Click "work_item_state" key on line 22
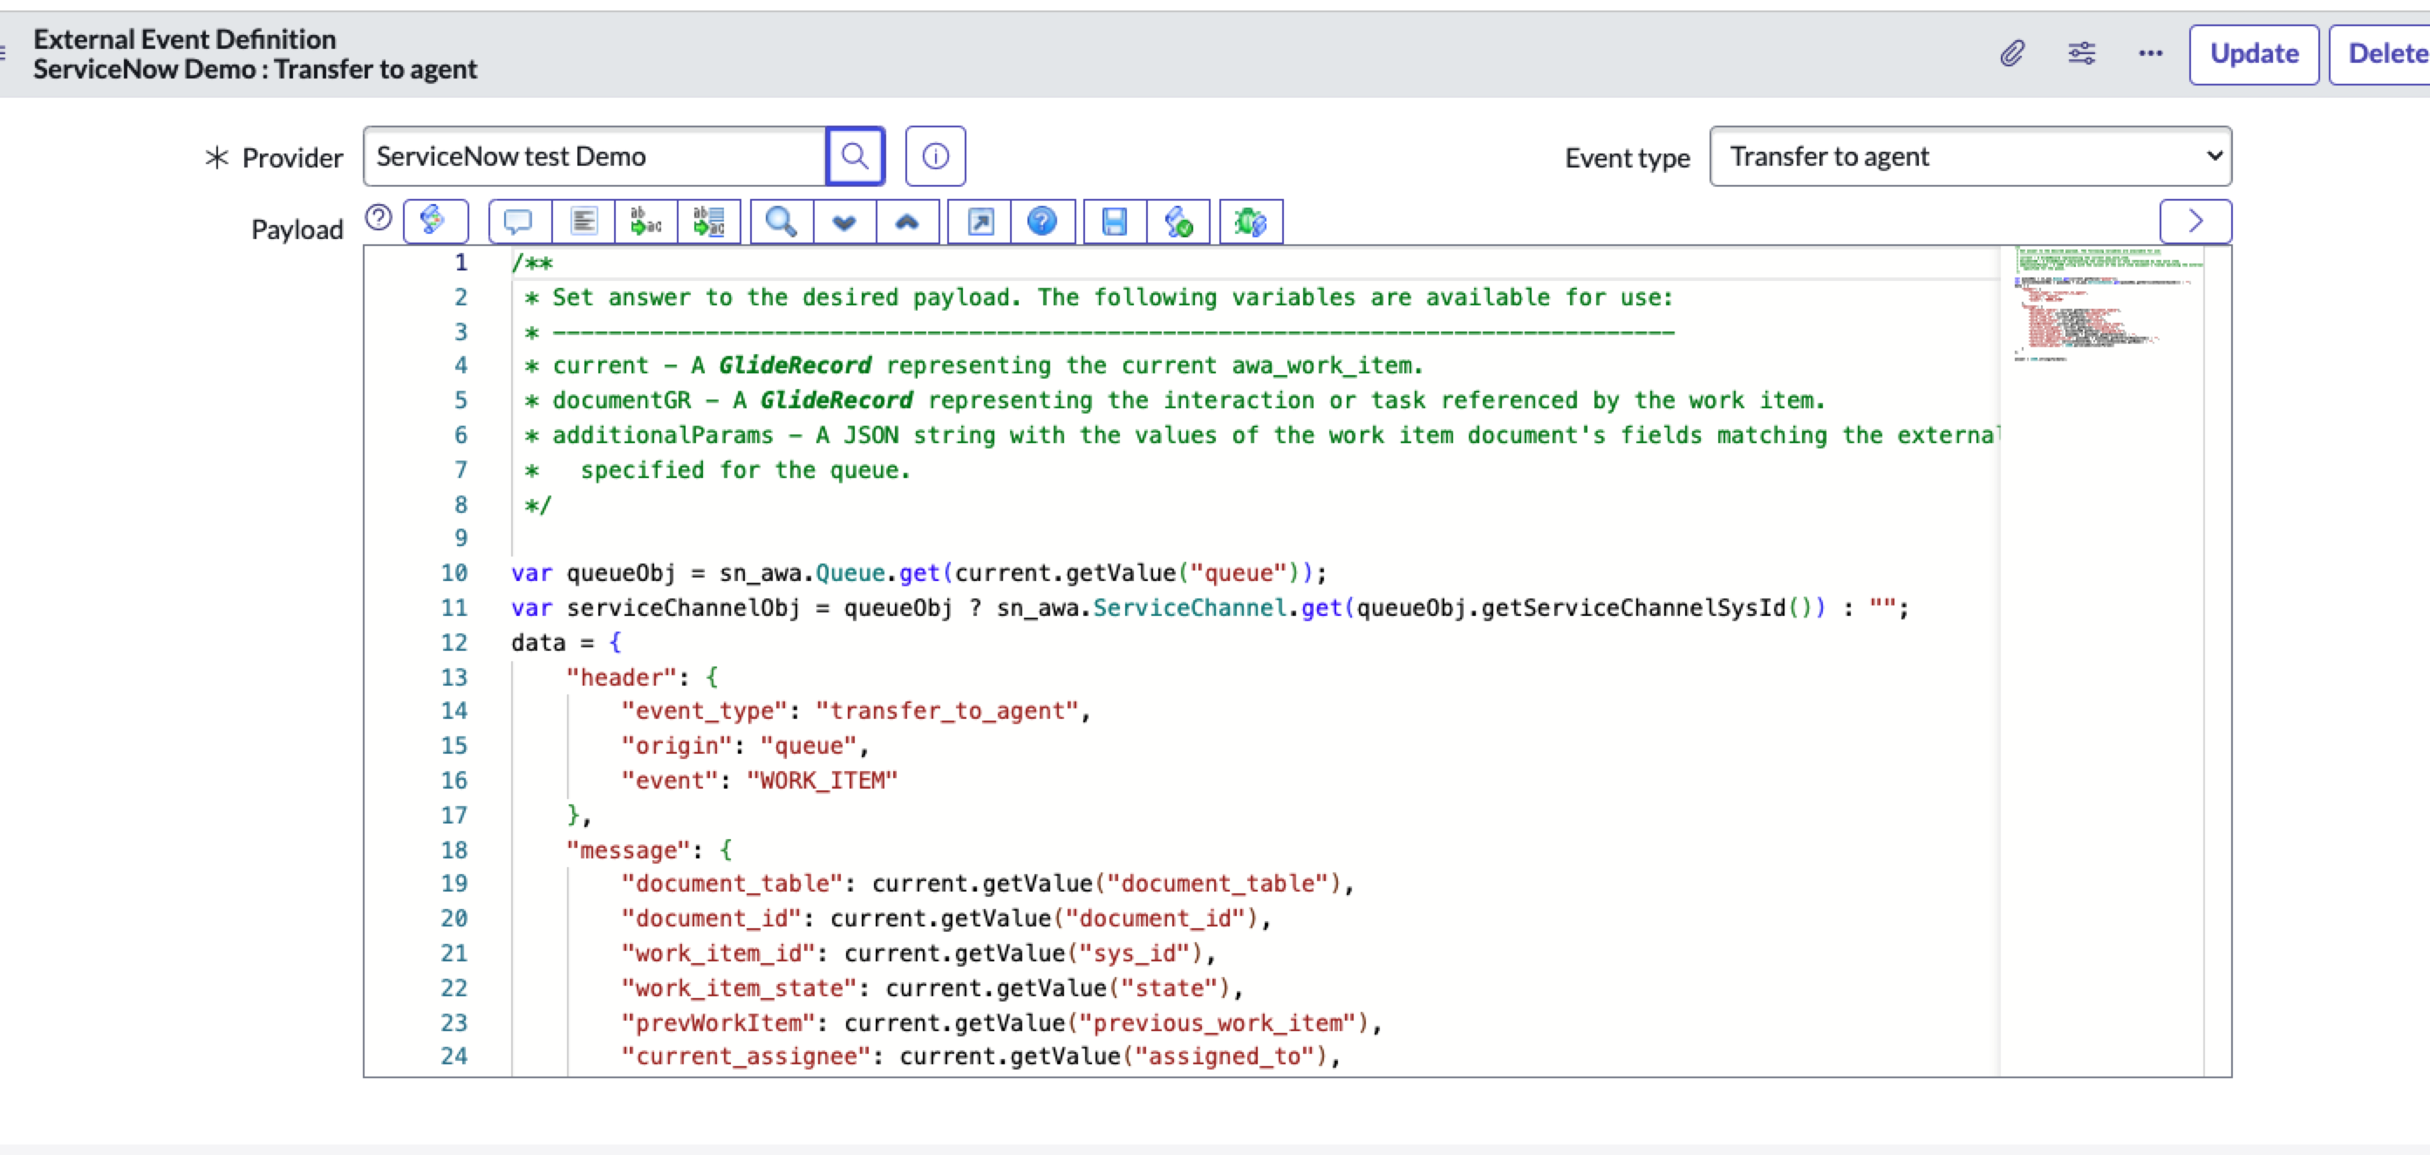 tap(739, 988)
